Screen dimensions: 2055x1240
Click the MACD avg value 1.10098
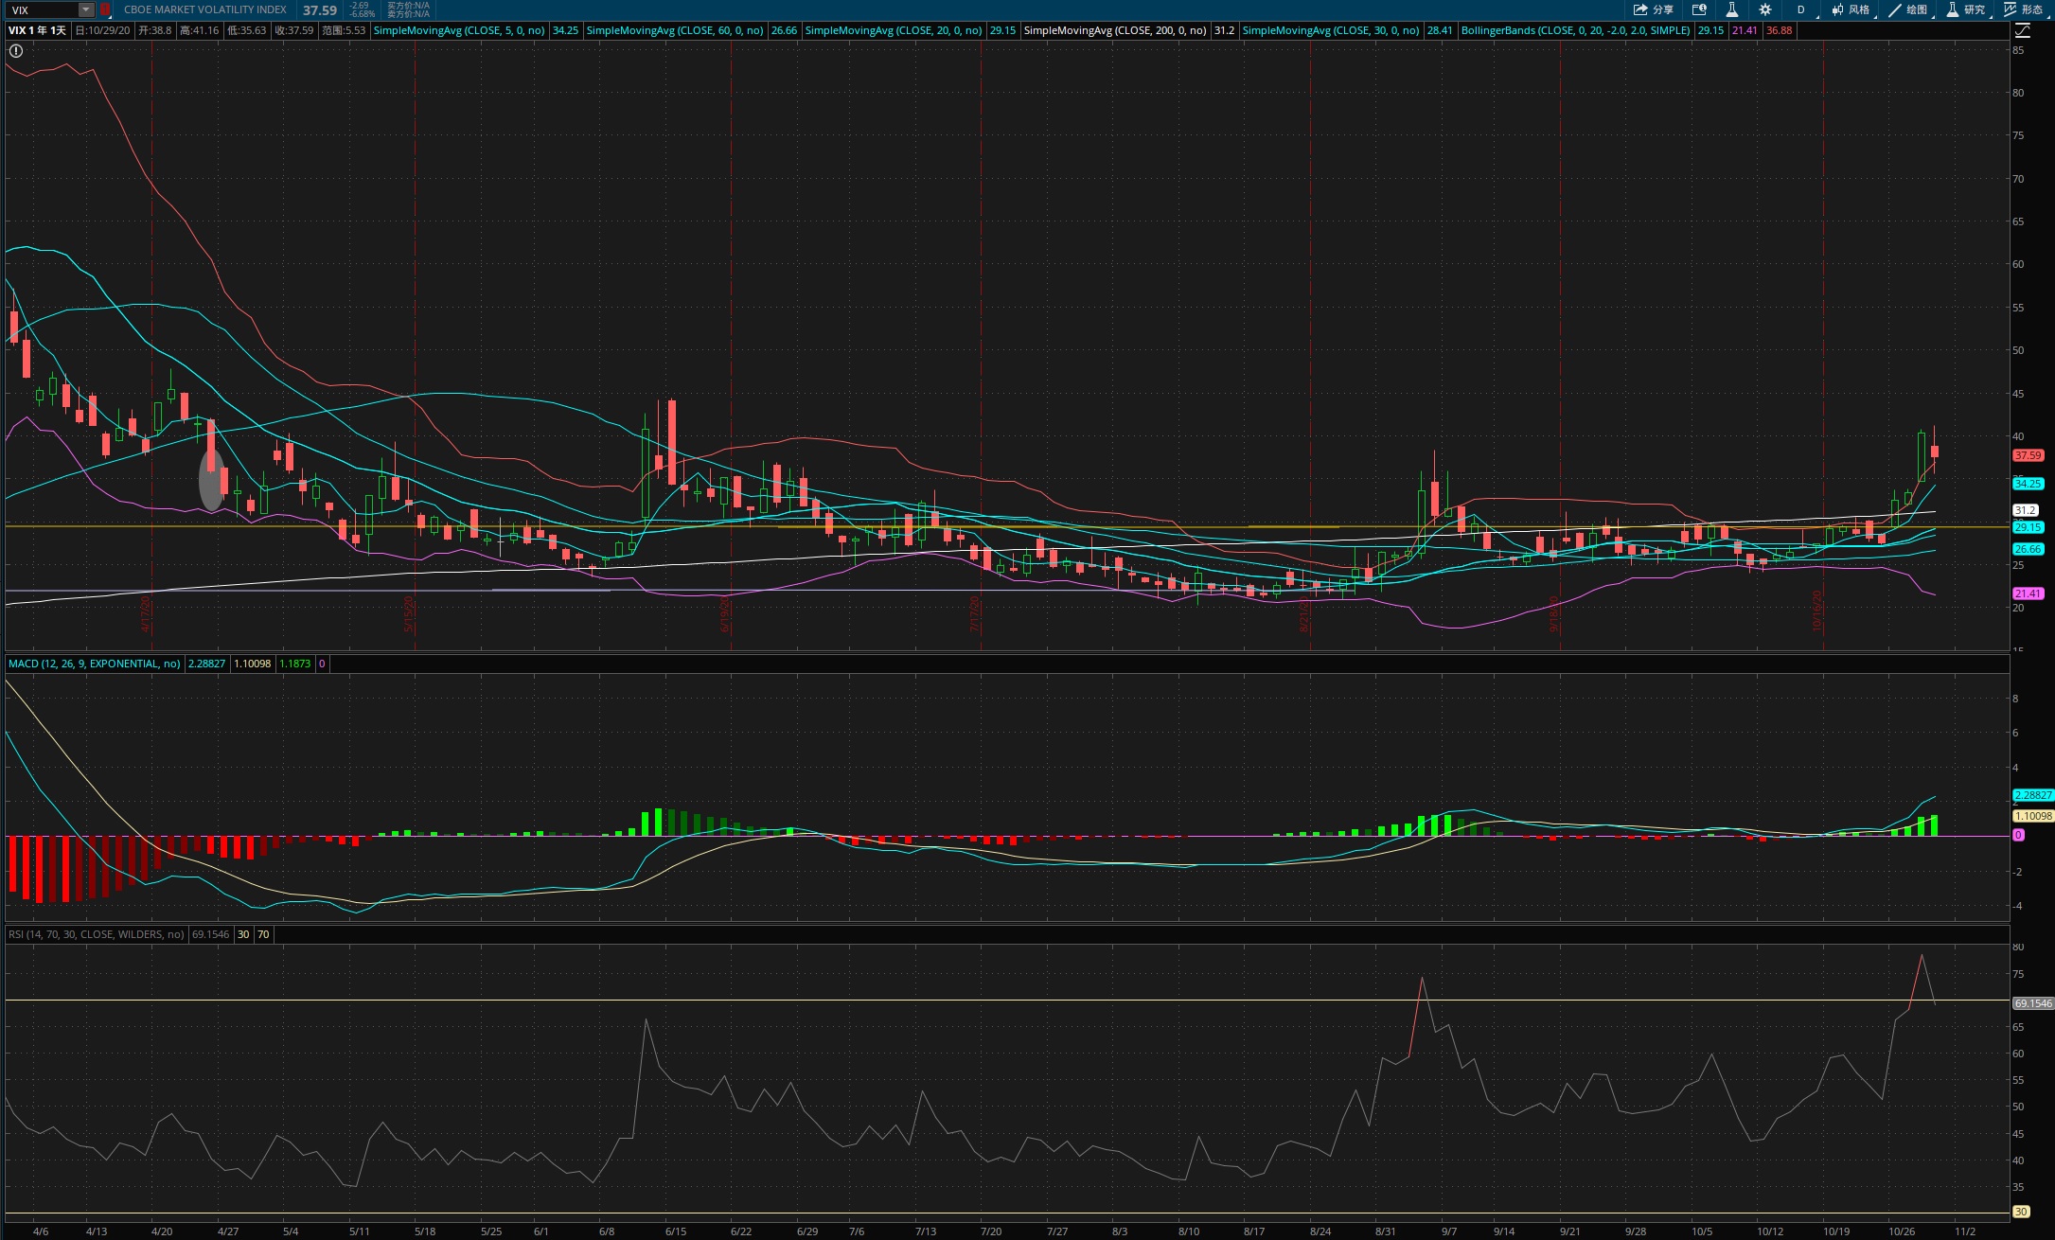[x=252, y=664]
